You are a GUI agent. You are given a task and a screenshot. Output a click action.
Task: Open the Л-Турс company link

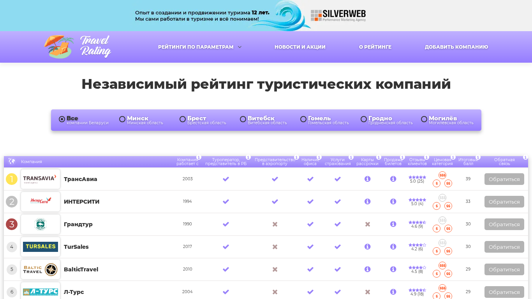pyautogui.click(x=74, y=292)
